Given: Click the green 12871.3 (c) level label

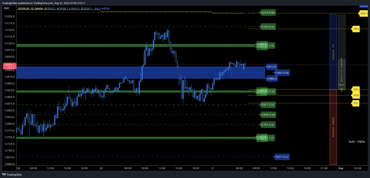Looking at the screenshot, I should [x=268, y=105].
